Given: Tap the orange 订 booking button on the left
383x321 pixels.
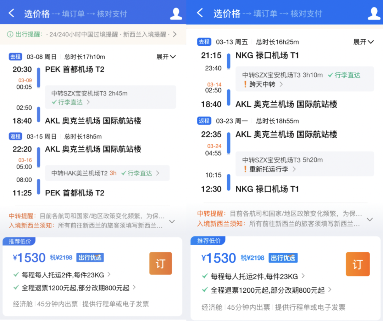Looking at the screenshot, I should [x=160, y=263].
